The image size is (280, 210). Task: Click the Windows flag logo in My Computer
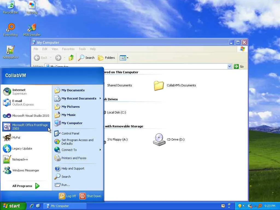click(242, 49)
